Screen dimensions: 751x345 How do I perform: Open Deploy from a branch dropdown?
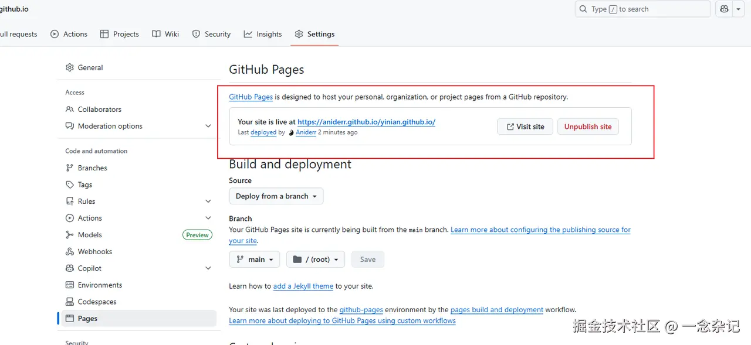pyautogui.click(x=276, y=196)
